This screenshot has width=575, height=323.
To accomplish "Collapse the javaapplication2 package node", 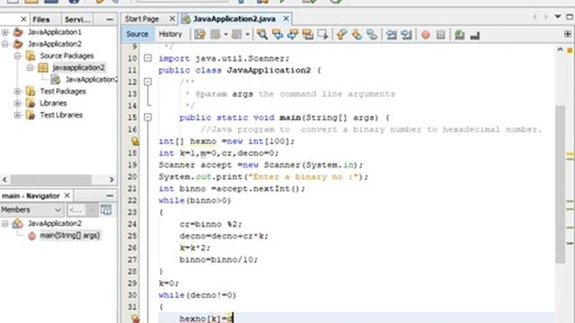I will [x=30, y=67].
